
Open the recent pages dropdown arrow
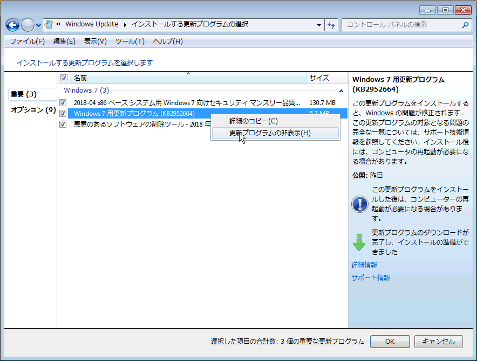coord(38,25)
